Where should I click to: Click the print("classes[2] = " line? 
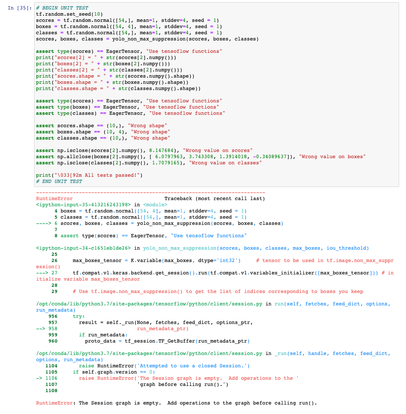[109, 70]
